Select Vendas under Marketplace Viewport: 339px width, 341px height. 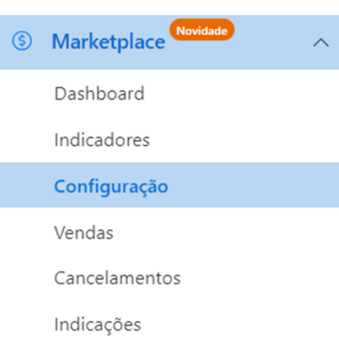click(x=84, y=233)
